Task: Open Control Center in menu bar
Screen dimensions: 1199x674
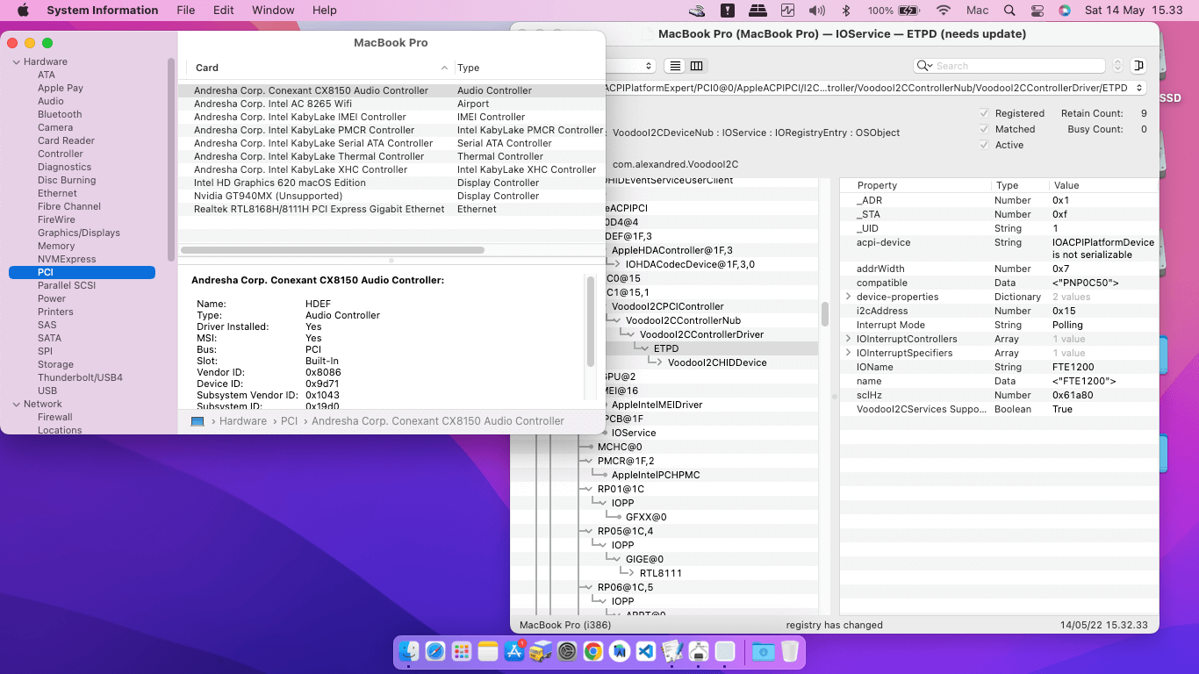Action: 1037,11
